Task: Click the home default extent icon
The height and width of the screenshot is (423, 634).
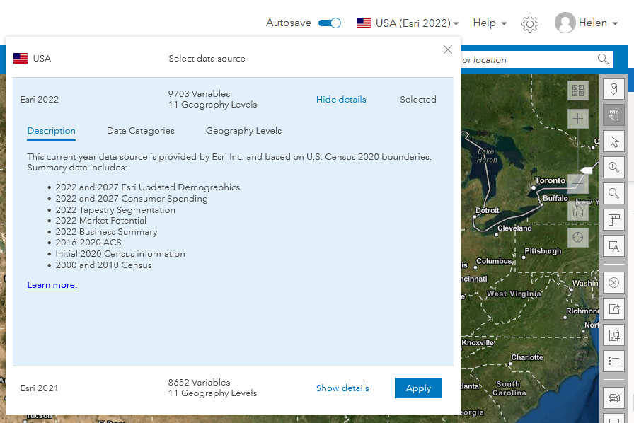Action: tap(578, 210)
